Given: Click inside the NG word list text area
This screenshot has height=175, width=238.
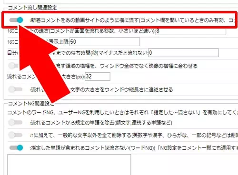Looking at the screenshot, I should pos(69,165).
